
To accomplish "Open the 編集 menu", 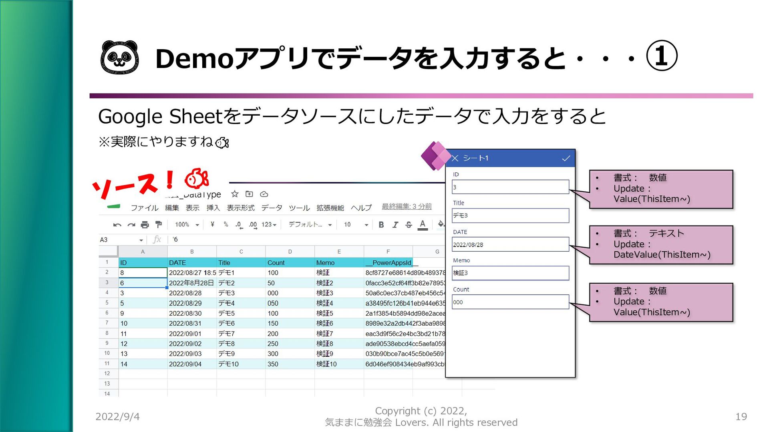I will pos(172,208).
